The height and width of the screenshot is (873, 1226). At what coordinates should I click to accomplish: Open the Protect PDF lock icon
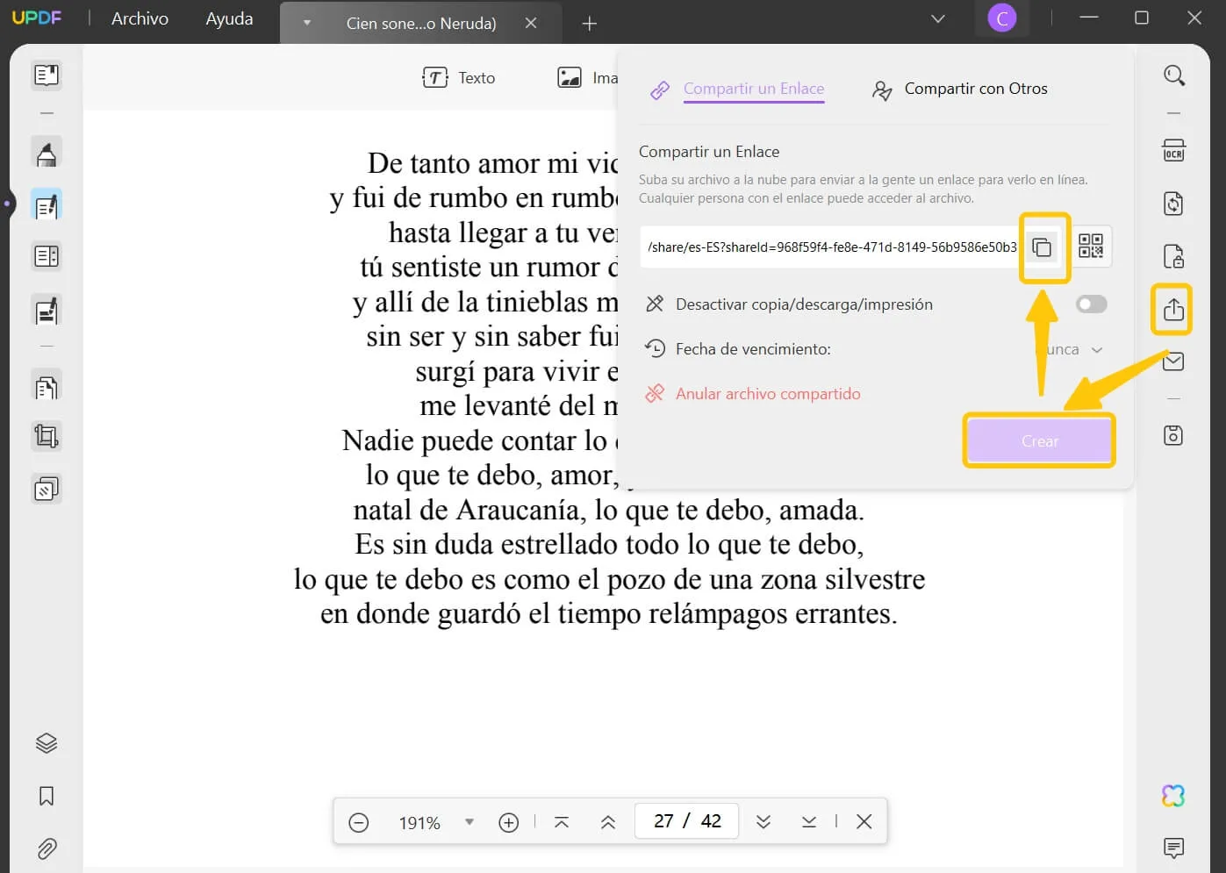pyautogui.click(x=1174, y=256)
